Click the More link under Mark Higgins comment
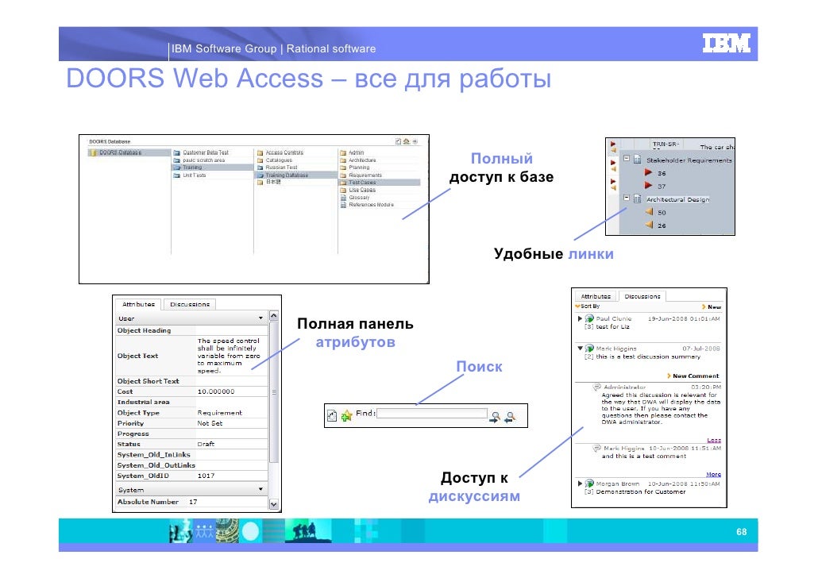This screenshot has height=578, width=818. 713,474
